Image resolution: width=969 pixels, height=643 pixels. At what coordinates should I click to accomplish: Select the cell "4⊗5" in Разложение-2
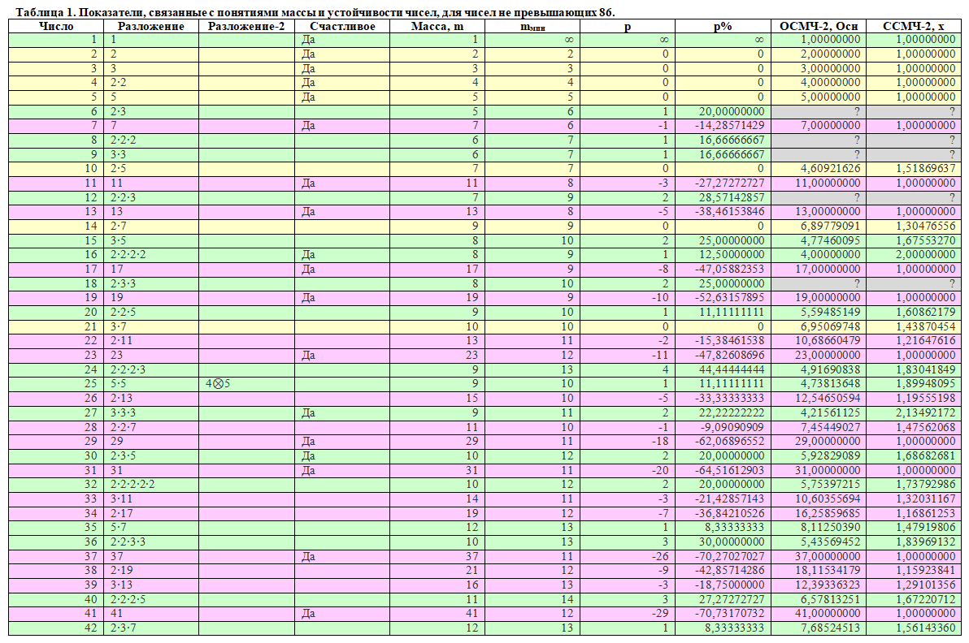tap(218, 384)
